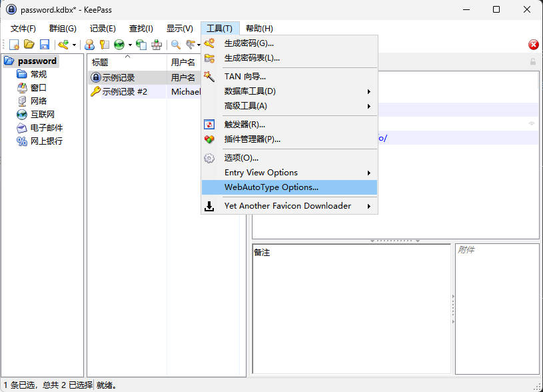Click the Copy password key icon

(104, 45)
